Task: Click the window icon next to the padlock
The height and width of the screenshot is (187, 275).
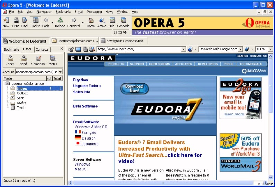Action: [78, 49]
